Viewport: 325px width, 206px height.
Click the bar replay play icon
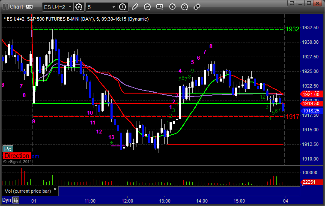tap(172, 7)
